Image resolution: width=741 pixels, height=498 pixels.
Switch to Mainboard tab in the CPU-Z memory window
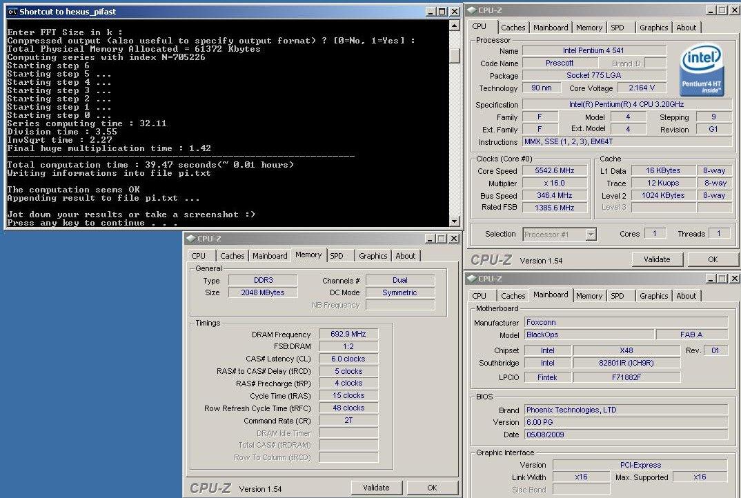pos(270,256)
